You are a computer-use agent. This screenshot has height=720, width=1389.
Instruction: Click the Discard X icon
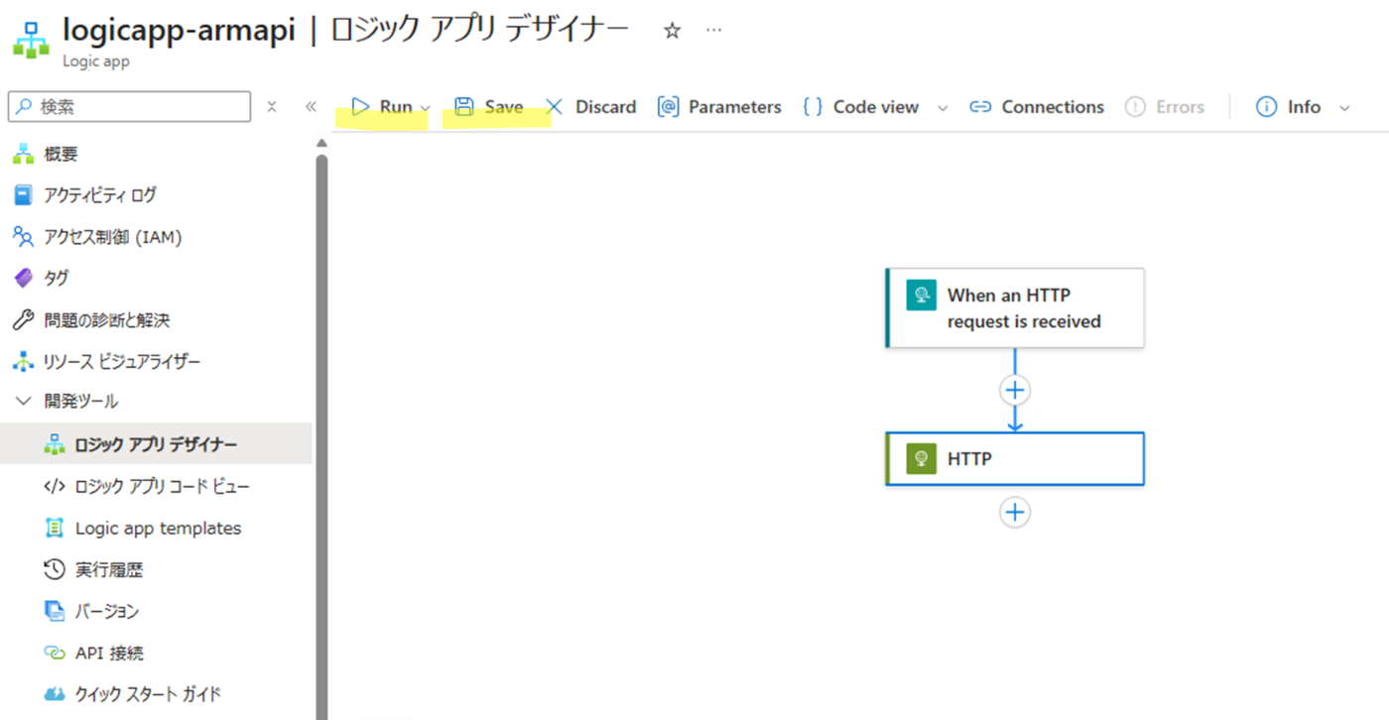tap(555, 106)
